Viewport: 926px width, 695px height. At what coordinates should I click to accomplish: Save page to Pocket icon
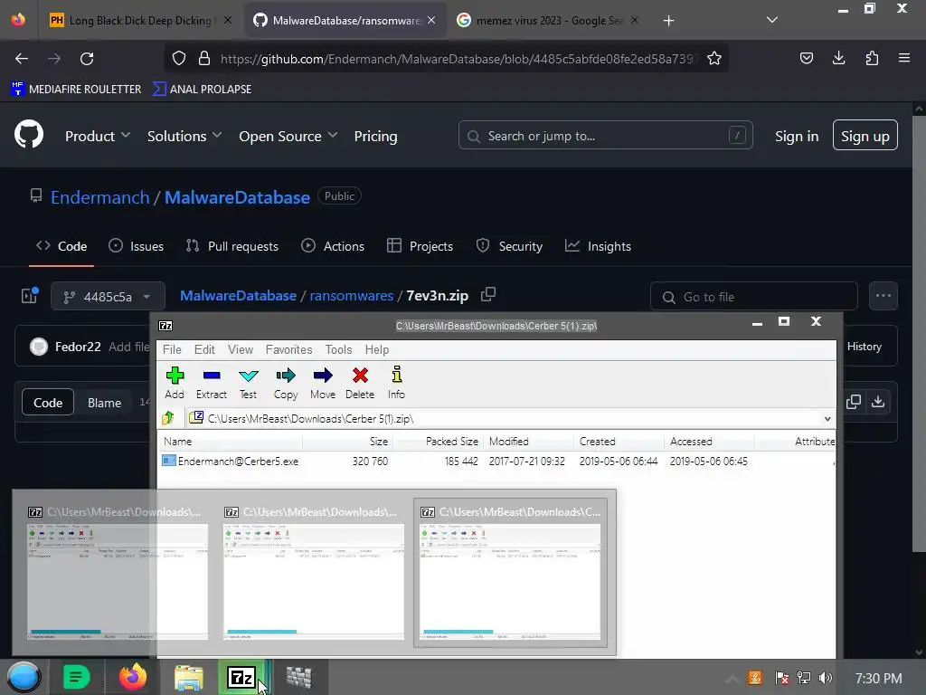806,58
